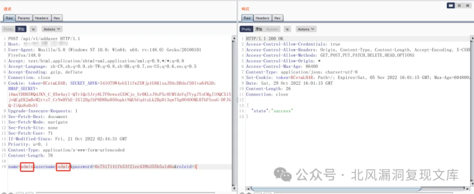Toggle \n display in the response pane
Viewport: 474px width, 194px height.
(x=287, y=29)
